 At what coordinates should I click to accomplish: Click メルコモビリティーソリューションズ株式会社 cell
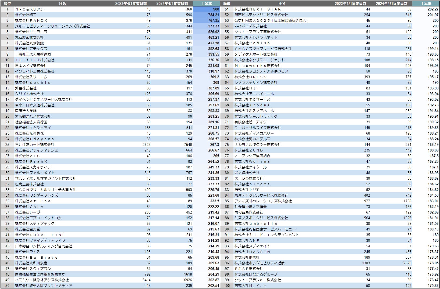(x=53, y=26)
